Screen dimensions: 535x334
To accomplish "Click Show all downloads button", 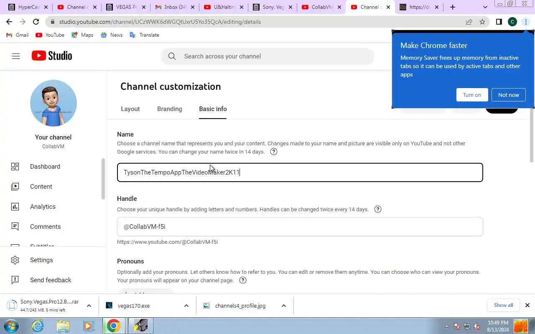I will [503, 305].
